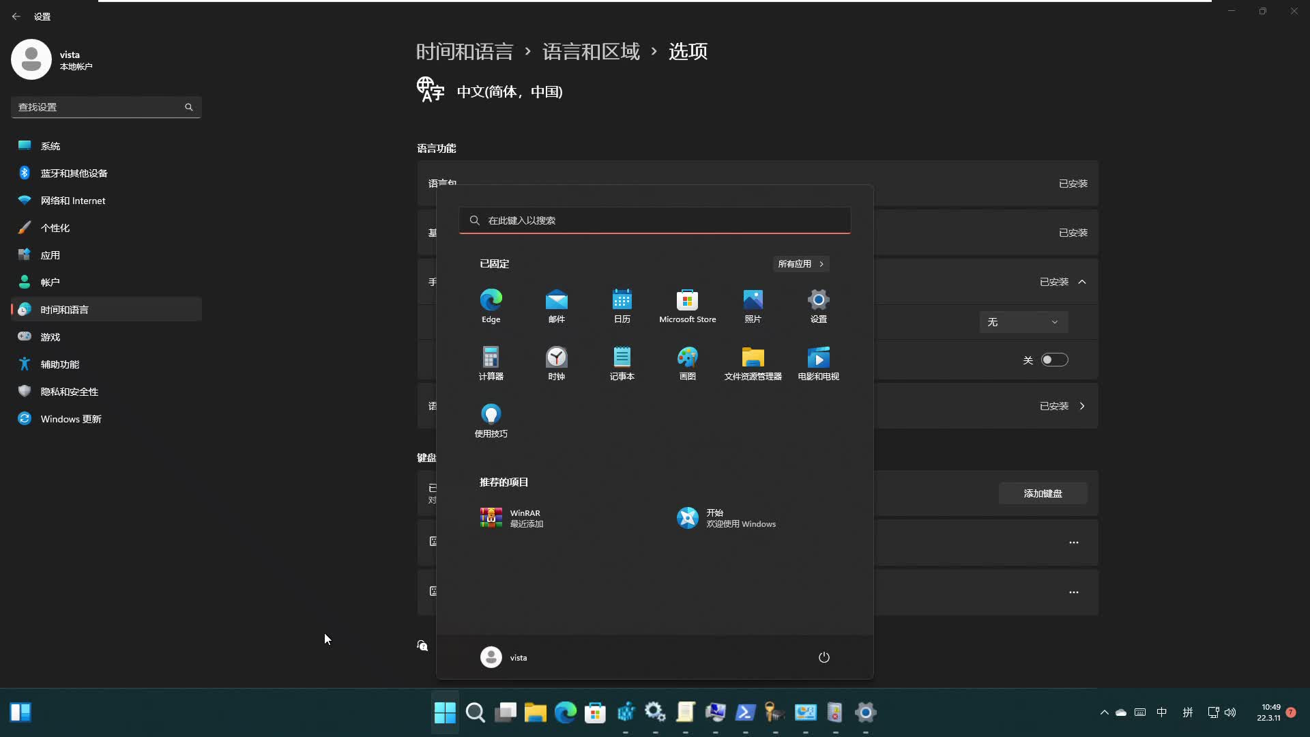Open File Explorer from taskbar
The height and width of the screenshot is (737, 1310).
coord(536,712)
